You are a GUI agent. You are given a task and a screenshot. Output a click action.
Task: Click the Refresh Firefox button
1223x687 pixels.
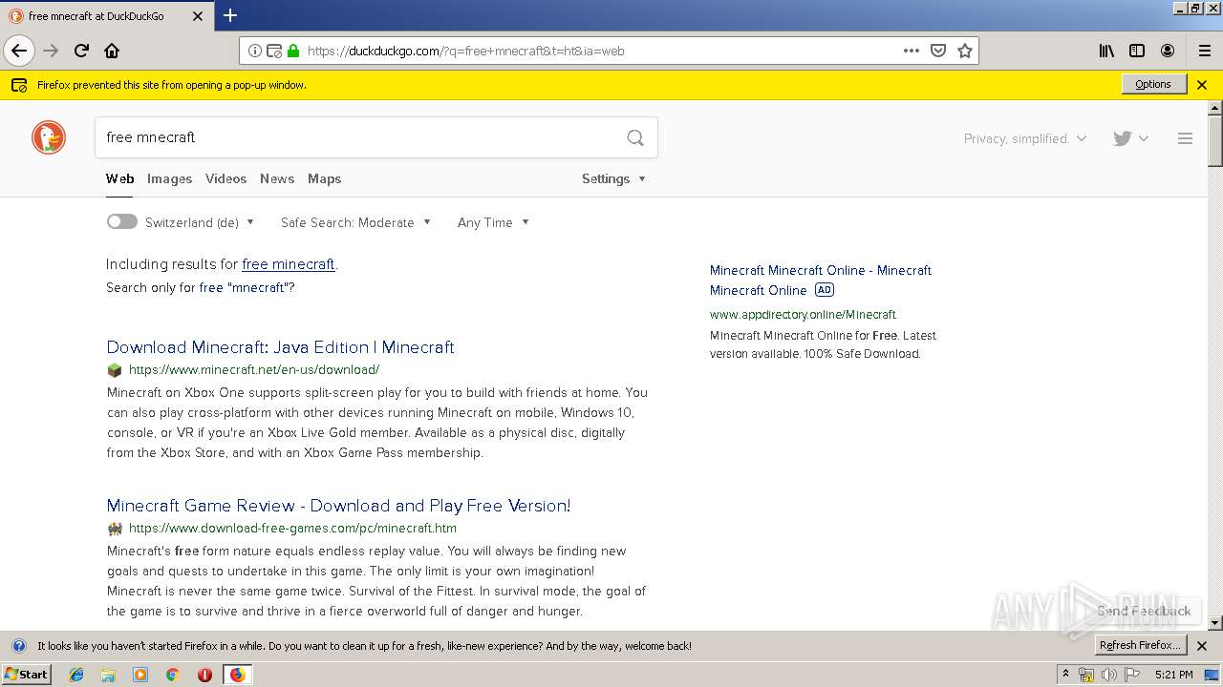point(1140,645)
